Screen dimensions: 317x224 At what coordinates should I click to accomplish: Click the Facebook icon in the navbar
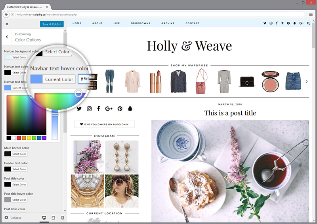277,23
